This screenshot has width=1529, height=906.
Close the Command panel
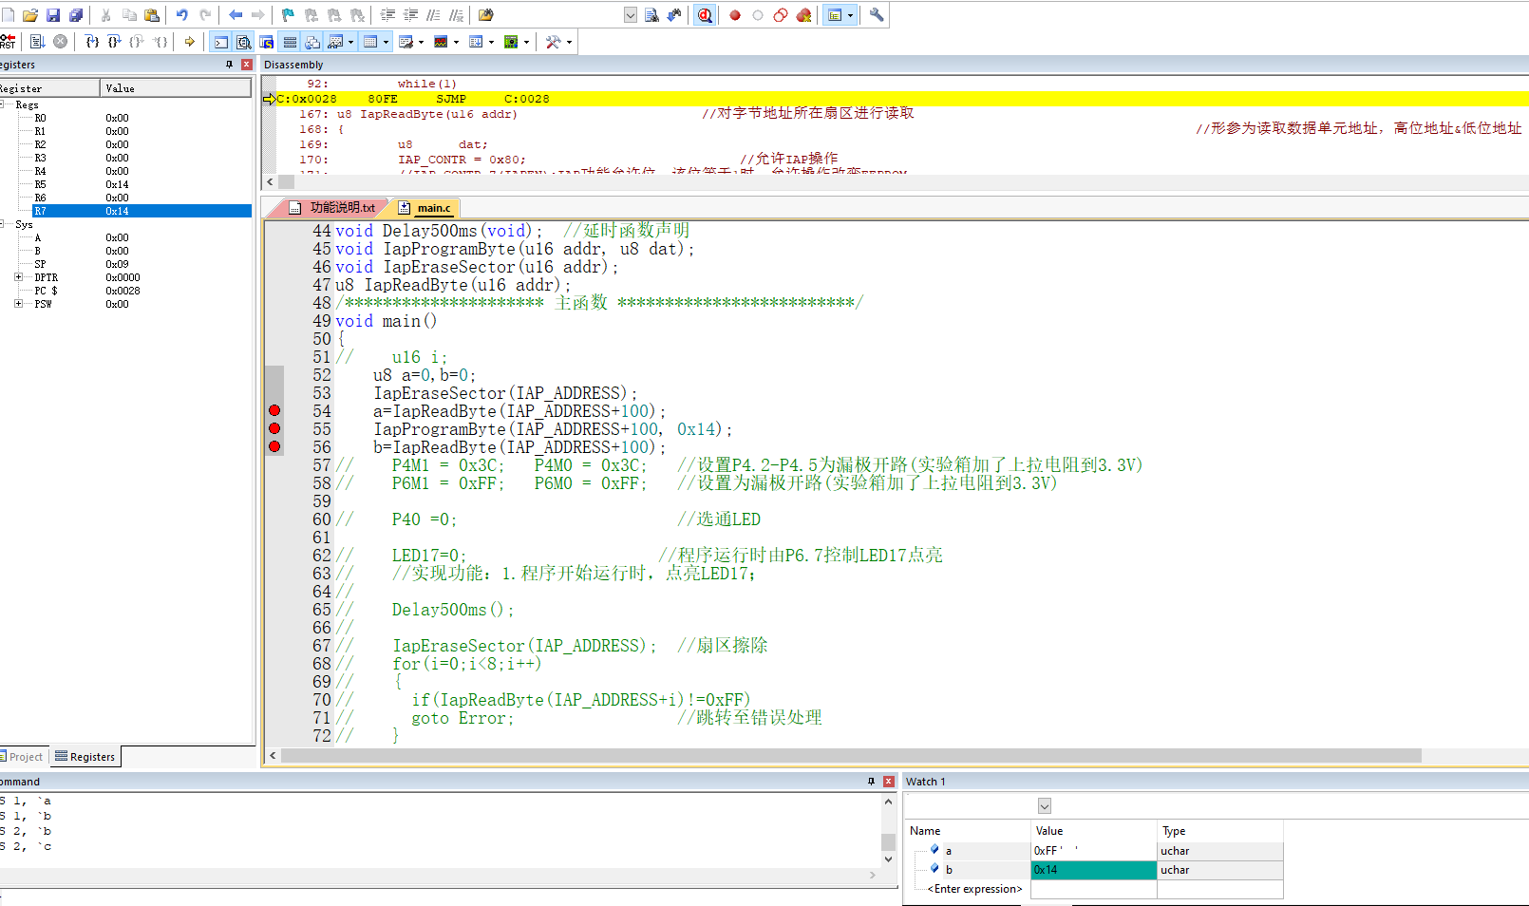tap(889, 782)
